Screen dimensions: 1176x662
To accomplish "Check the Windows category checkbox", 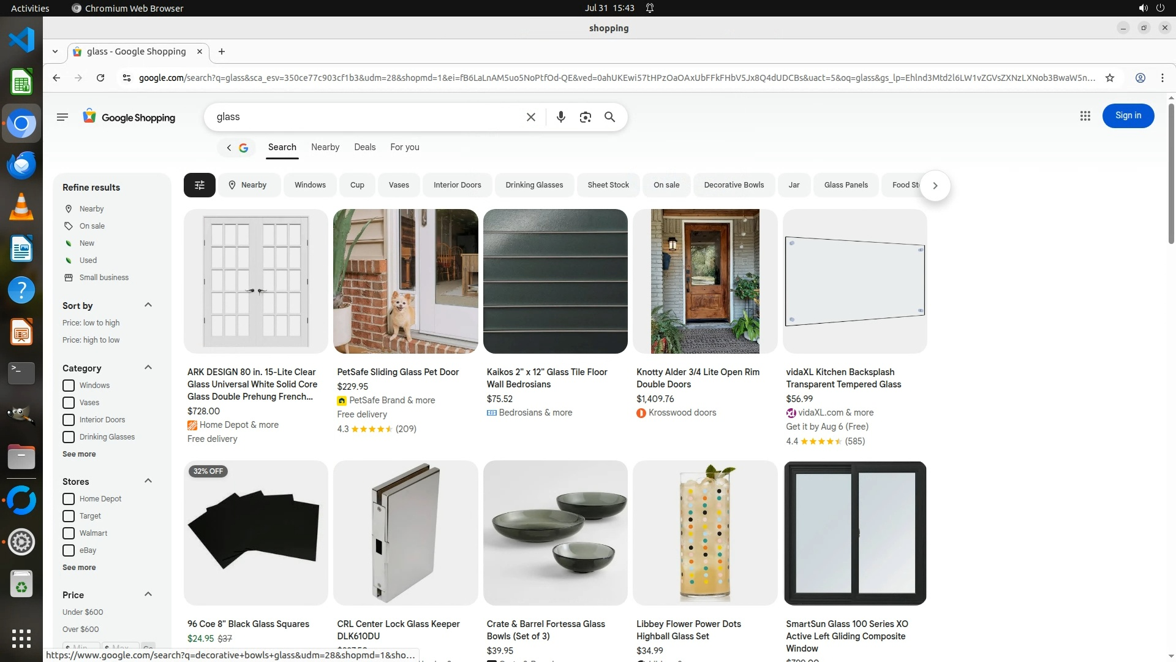I will pos(69,386).
